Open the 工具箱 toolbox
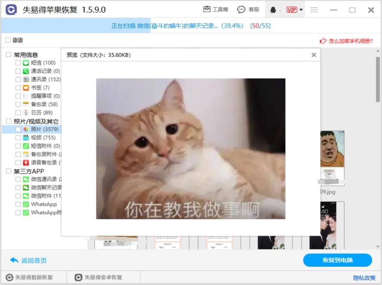The width and height of the screenshot is (382, 285). (x=216, y=9)
